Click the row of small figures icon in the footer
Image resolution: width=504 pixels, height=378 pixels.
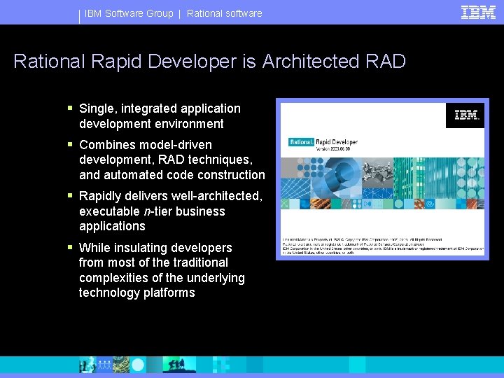(x=104, y=365)
